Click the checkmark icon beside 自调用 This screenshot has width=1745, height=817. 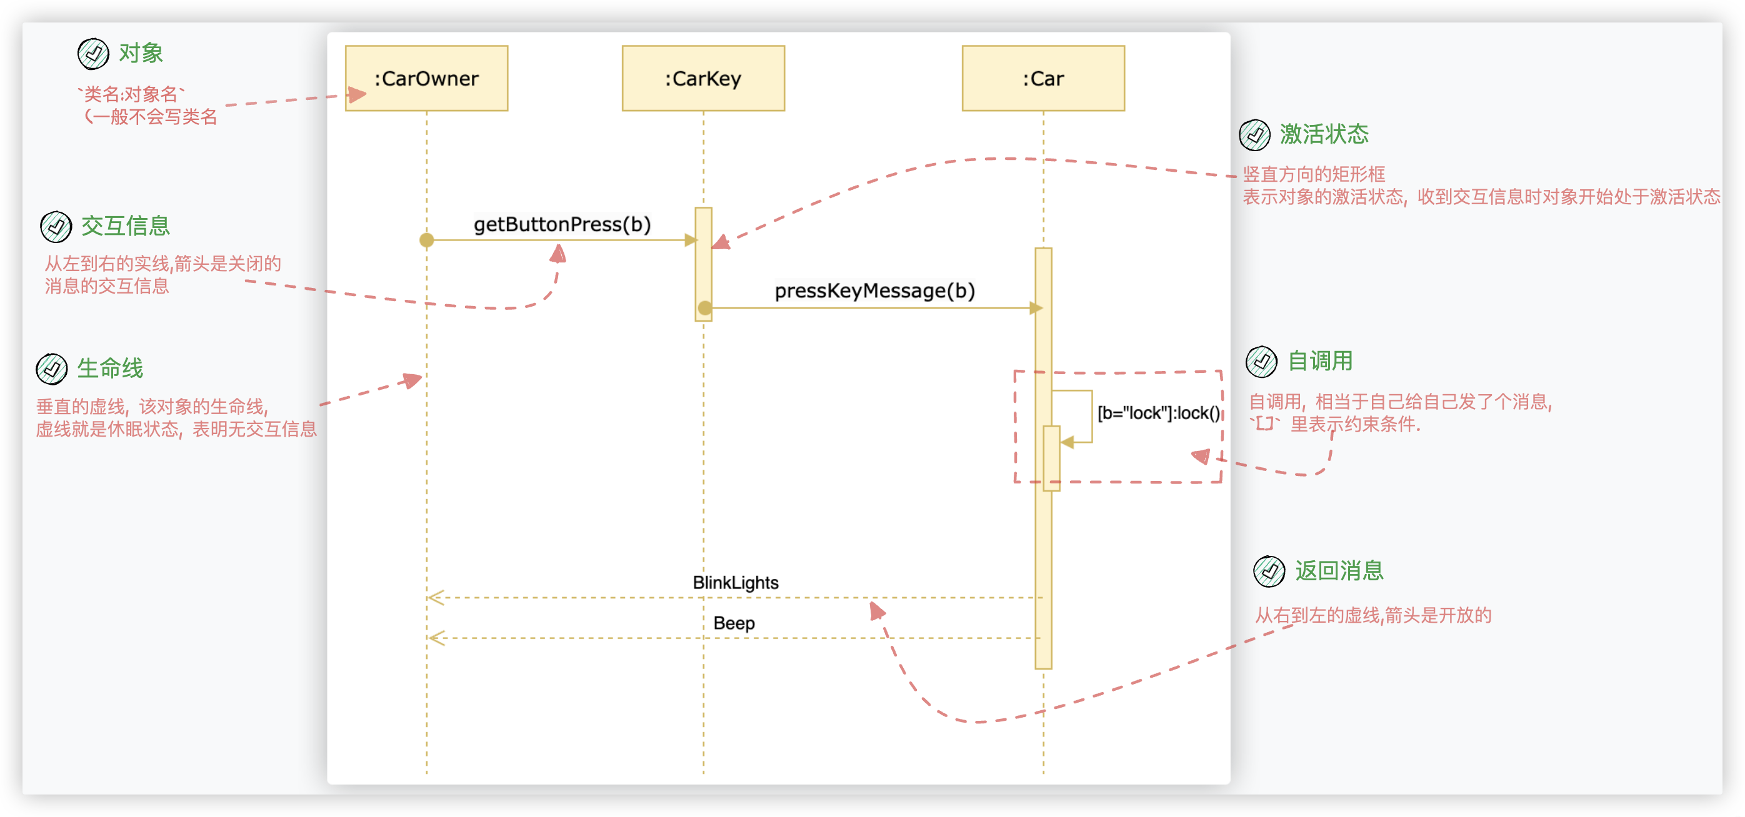(1261, 362)
